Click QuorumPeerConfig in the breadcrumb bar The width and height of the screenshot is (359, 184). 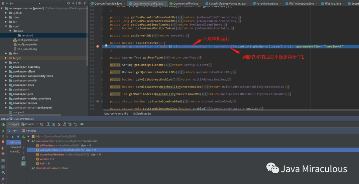point(116,113)
